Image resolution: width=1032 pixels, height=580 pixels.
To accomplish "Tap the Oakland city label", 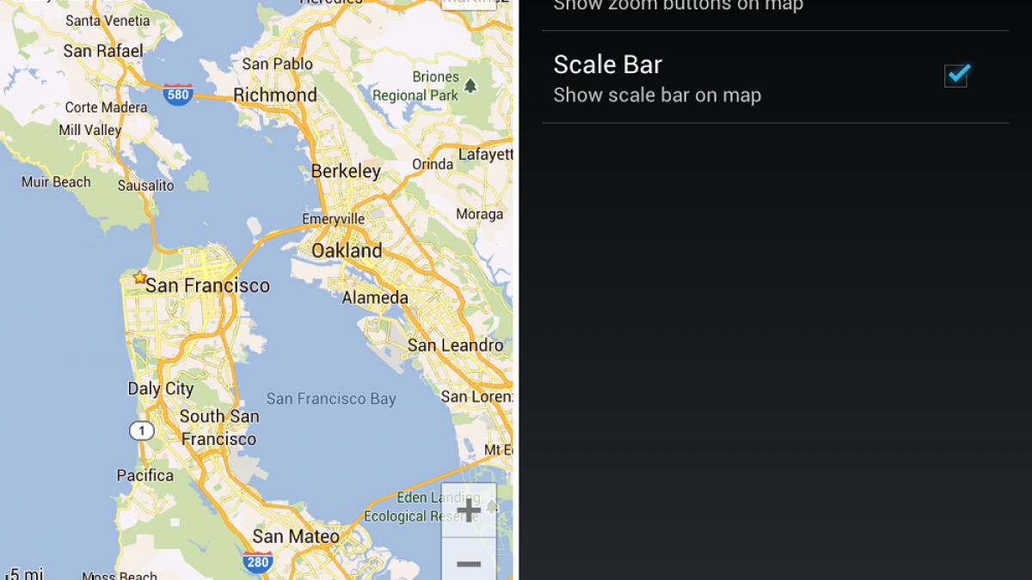I will point(347,251).
